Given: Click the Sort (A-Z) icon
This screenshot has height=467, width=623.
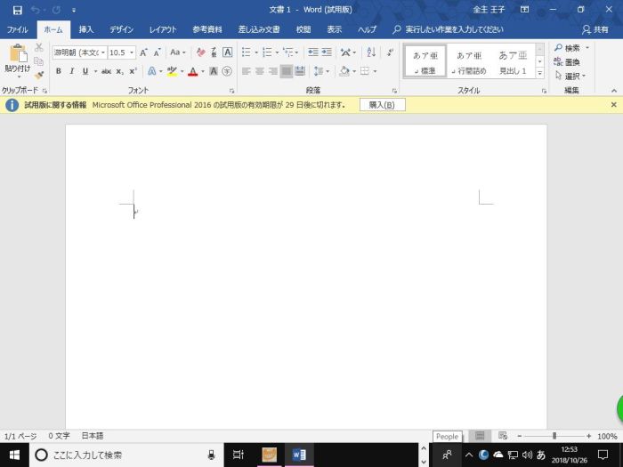Looking at the screenshot, I should pyautogui.click(x=371, y=52).
